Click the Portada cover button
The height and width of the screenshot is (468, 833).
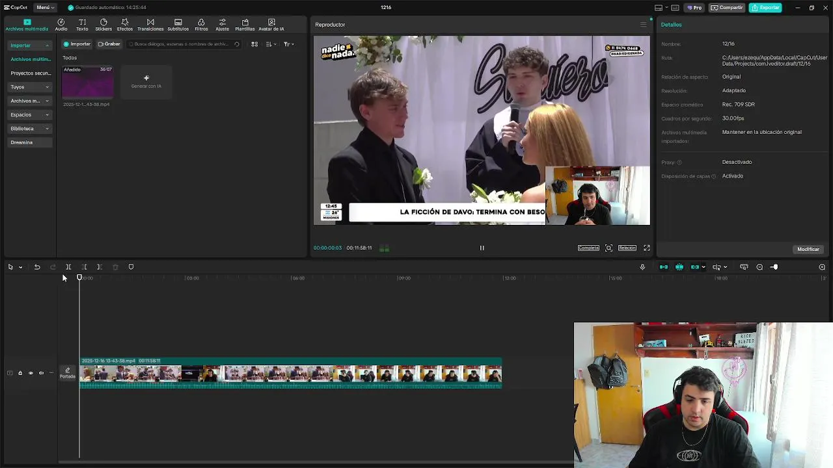[x=68, y=373]
